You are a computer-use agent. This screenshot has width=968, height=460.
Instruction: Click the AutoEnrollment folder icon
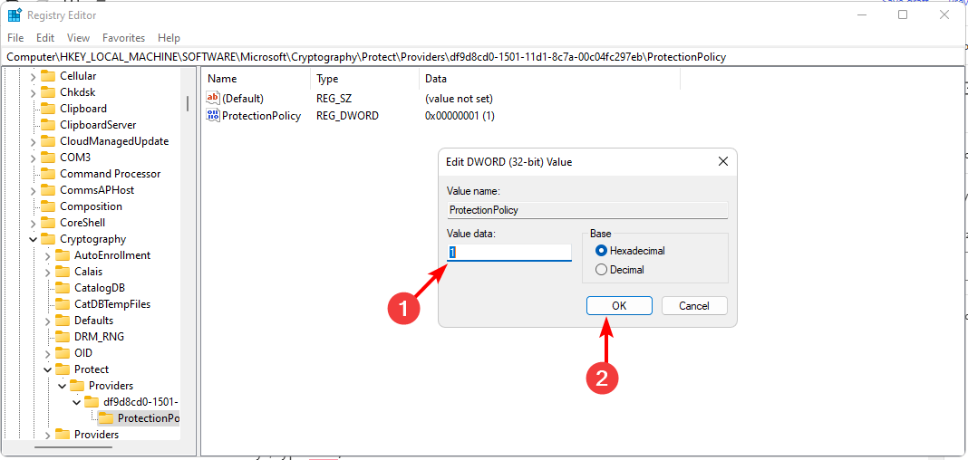point(63,255)
